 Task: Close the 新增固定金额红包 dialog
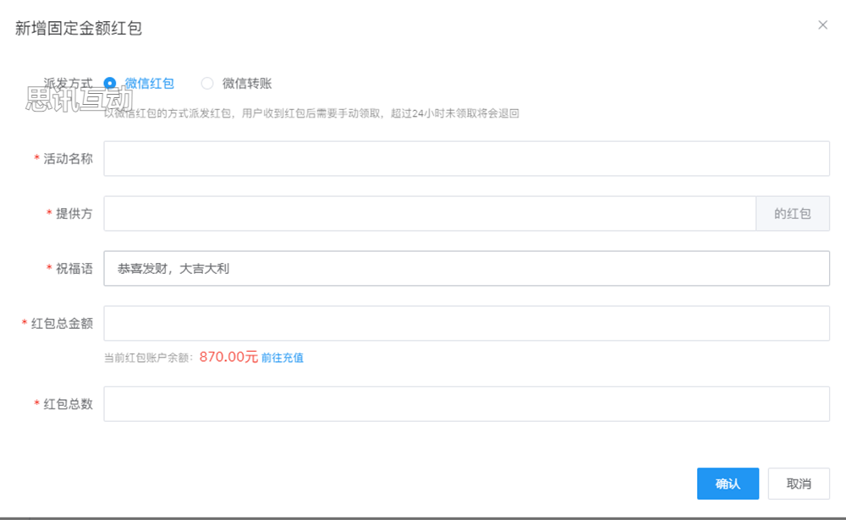[822, 25]
